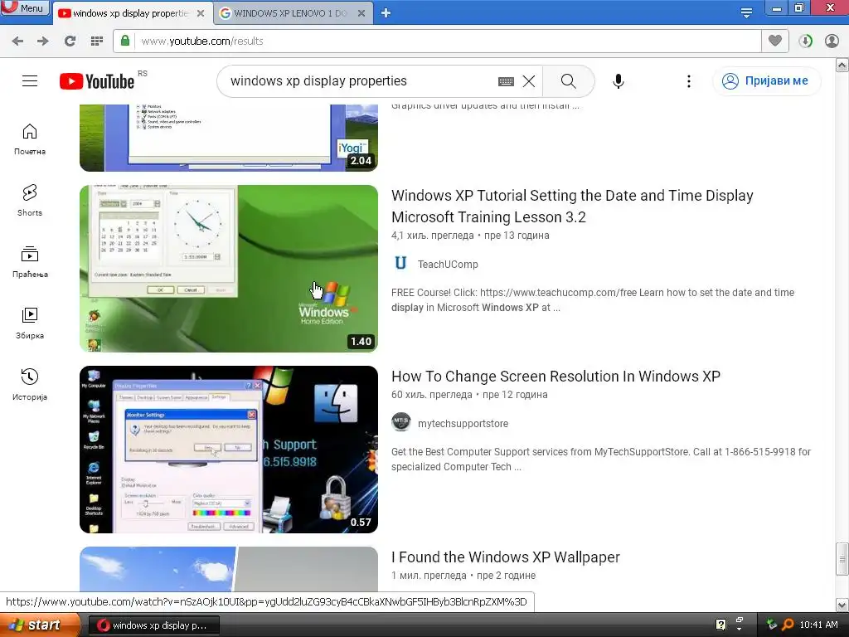
Task: Open the Opera tab menu icon
Action: point(746,13)
